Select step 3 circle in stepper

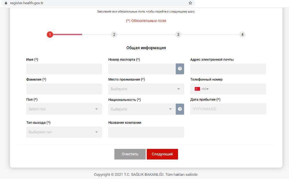(x=178, y=35)
